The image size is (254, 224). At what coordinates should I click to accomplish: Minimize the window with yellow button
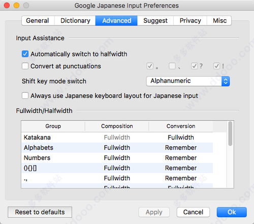click(x=16, y=6)
